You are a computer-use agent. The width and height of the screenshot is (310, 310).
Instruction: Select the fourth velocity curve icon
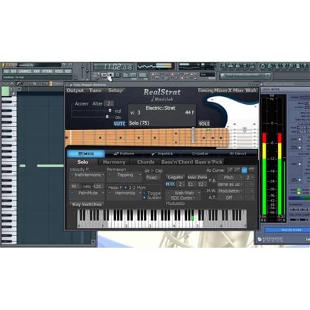pyautogui.click(x=252, y=170)
